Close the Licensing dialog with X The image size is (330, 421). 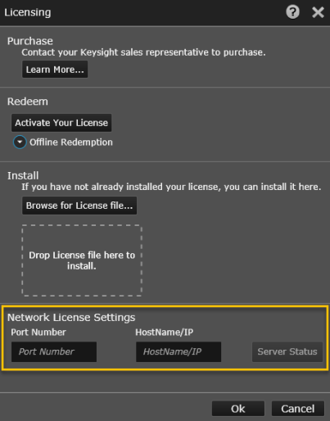(318, 12)
